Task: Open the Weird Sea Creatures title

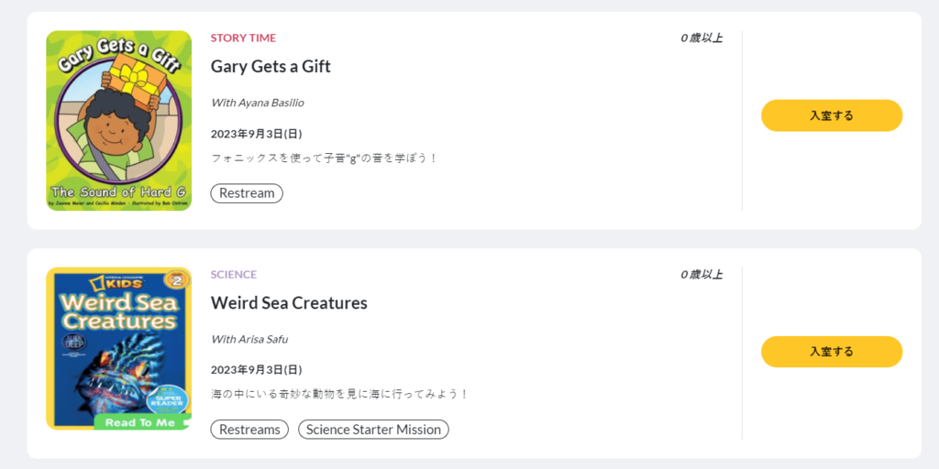Action: (x=289, y=302)
